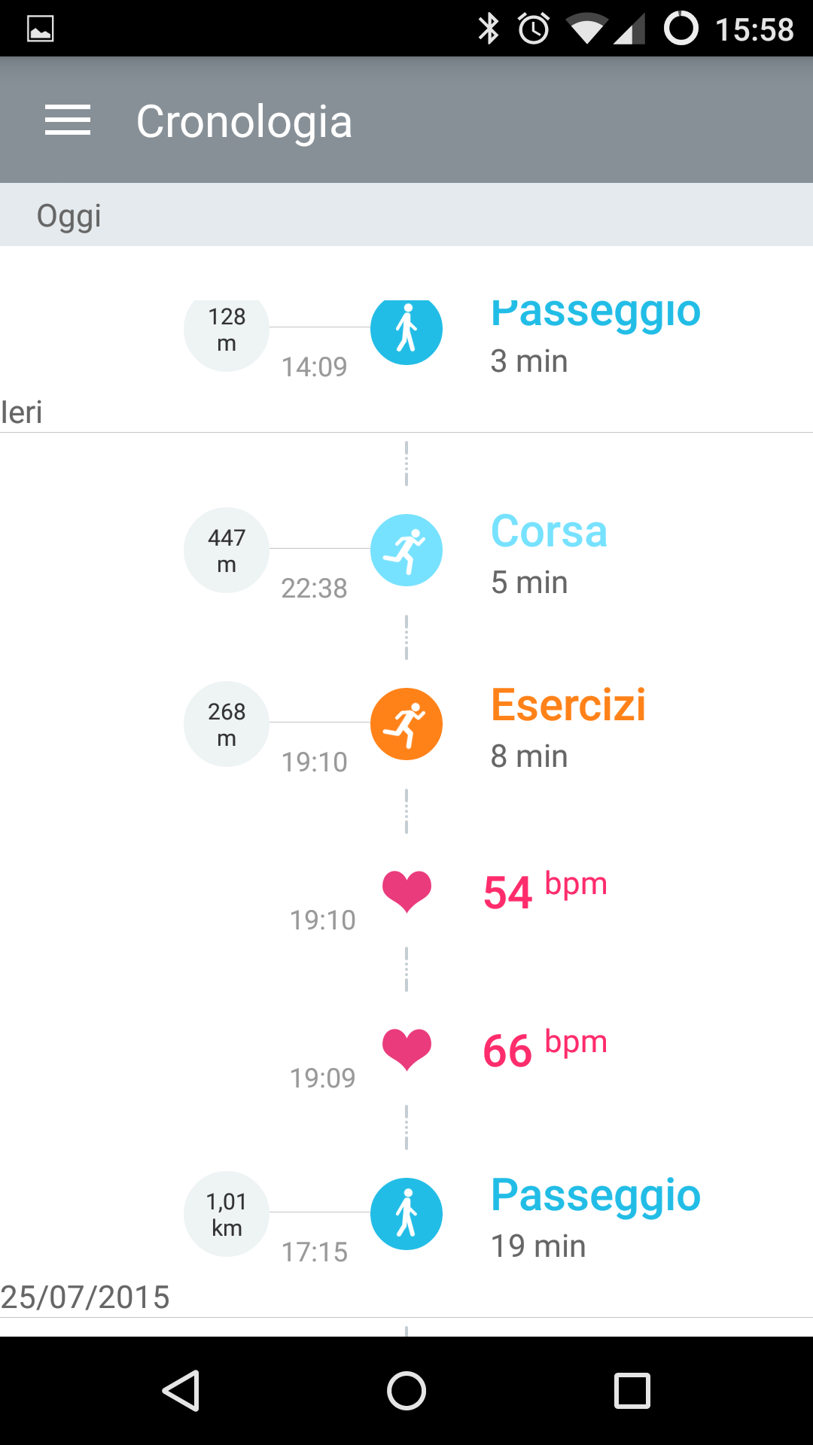The width and height of the screenshot is (813, 1445).
Task: Select the 268 m distance bubble
Action: (227, 724)
